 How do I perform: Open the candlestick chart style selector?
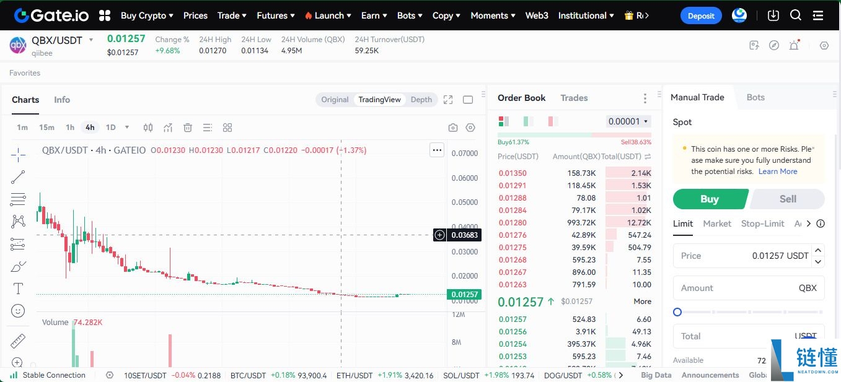[x=148, y=128]
